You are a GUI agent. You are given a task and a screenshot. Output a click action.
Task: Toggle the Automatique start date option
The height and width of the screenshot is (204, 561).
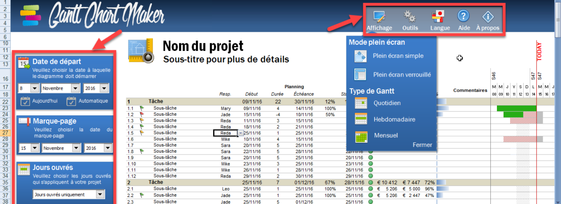(72, 101)
